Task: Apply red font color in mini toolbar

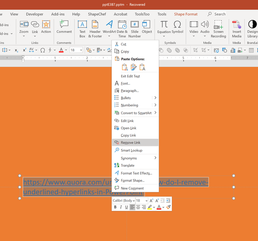Action: point(159,207)
